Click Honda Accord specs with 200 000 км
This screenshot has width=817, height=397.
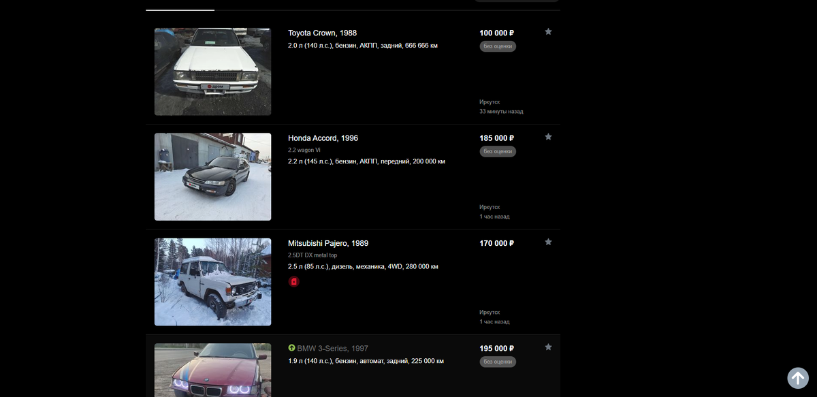366,161
